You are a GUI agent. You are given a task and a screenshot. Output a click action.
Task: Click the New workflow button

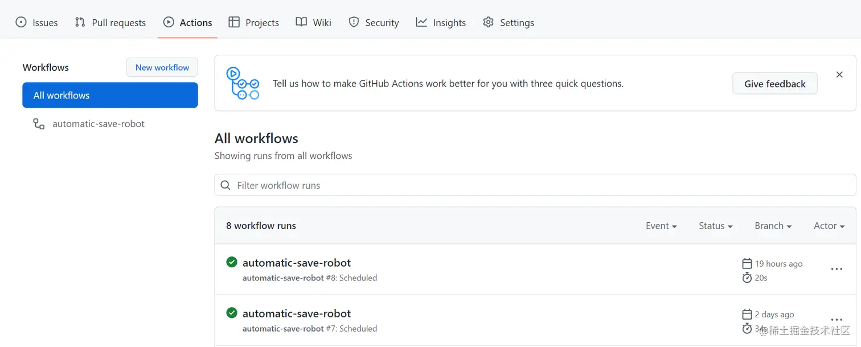tap(162, 67)
